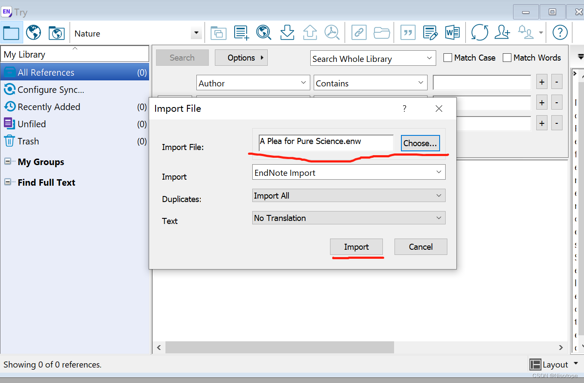Select Trash group in sidebar
This screenshot has width=584, height=383.
pos(75,141)
